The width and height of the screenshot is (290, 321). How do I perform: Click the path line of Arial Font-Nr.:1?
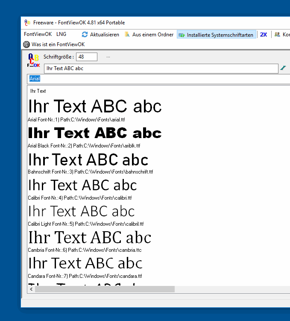point(76,120)
